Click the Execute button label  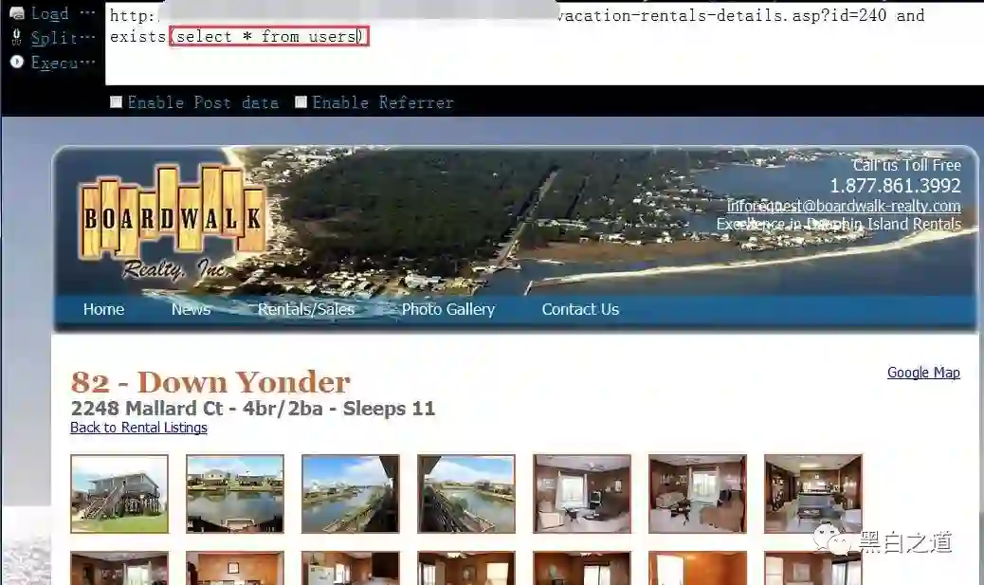(63, 63)
